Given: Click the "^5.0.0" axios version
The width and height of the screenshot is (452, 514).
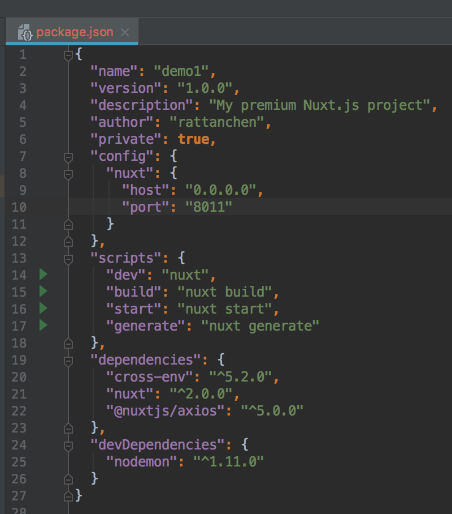Looking at the screenshot, I should click(x=272, y=411).
